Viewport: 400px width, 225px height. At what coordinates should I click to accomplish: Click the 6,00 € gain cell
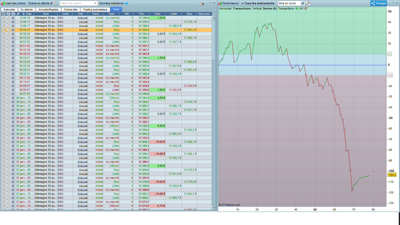157,126
